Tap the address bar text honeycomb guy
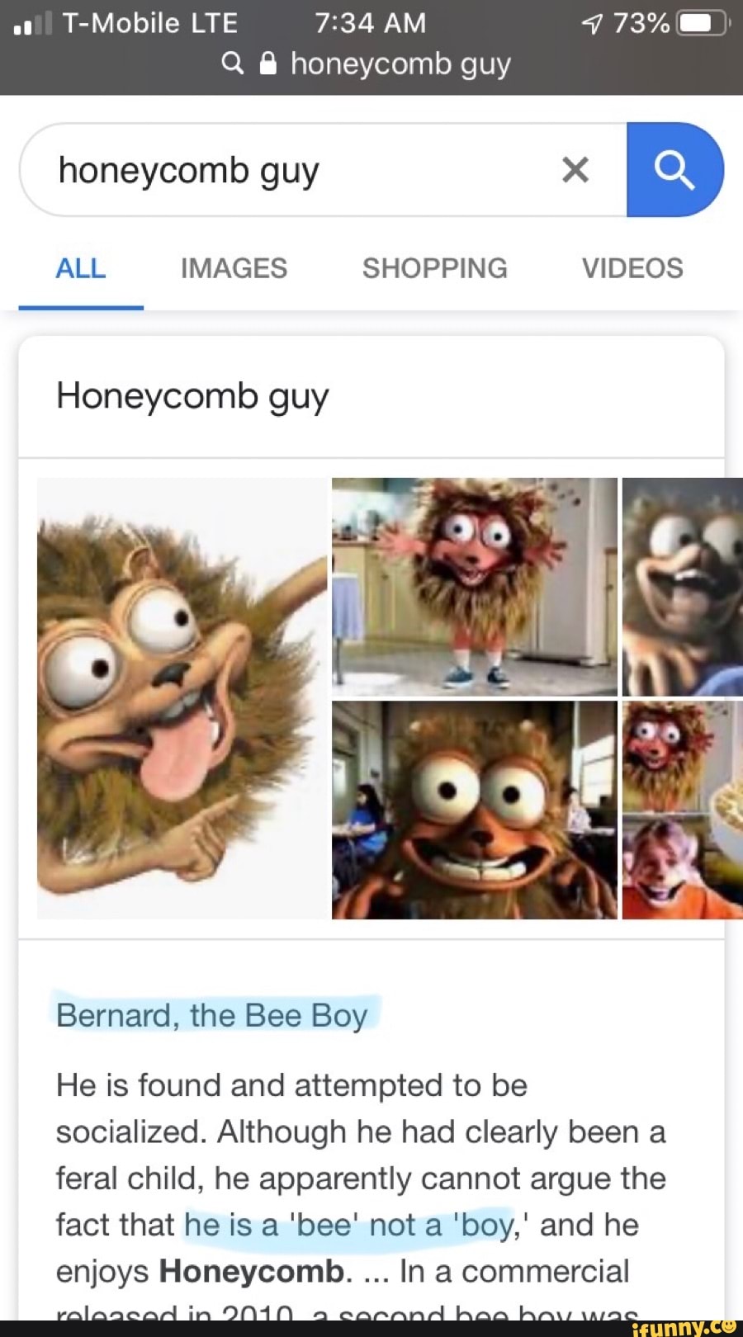 tap(400, 64)
